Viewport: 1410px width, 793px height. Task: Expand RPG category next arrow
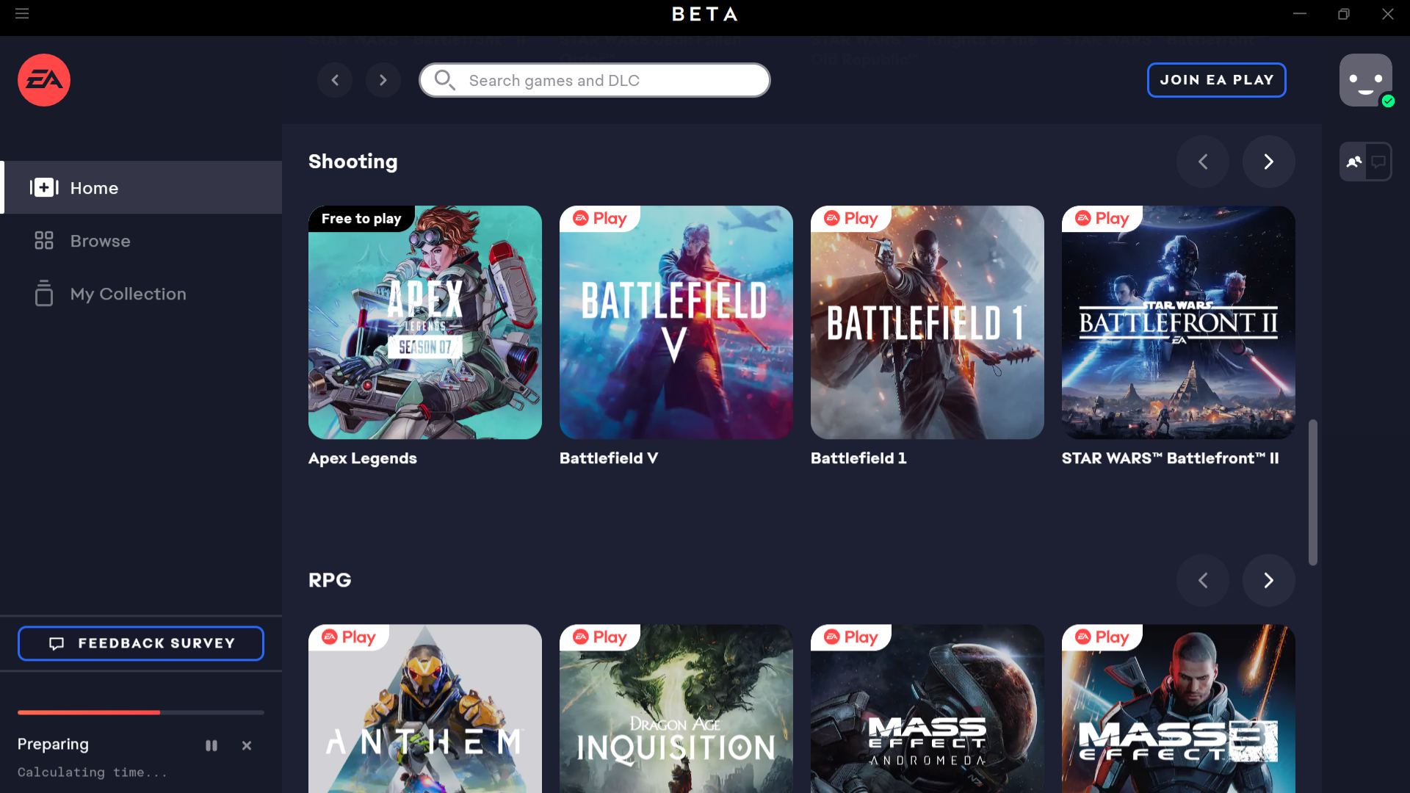pos(1268,580)
